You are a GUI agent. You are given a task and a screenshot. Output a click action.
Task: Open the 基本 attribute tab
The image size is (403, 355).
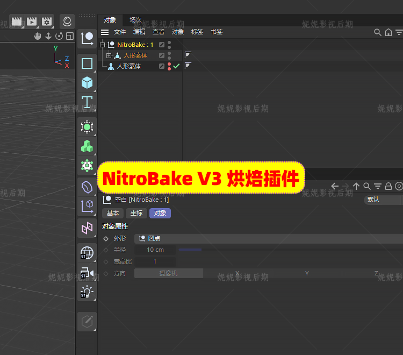pos(113,213)
